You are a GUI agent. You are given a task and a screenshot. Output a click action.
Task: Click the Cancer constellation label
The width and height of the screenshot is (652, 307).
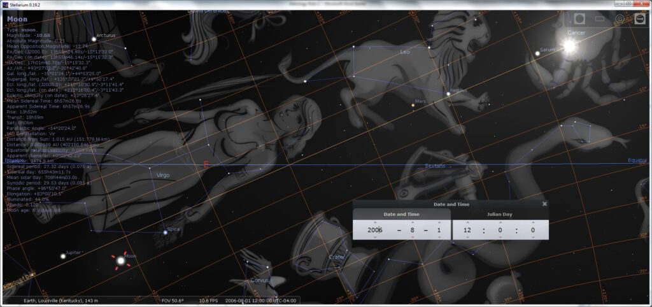pyautogui.click(x=576, y=32)
